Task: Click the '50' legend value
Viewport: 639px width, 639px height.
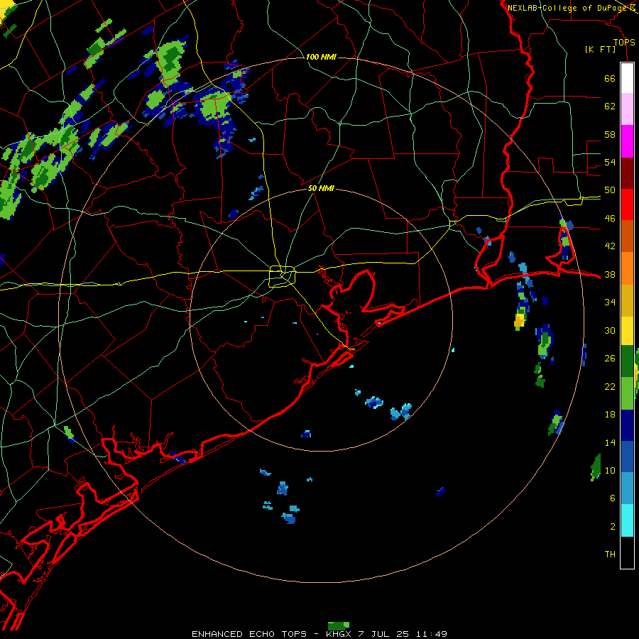Action: 610,190
